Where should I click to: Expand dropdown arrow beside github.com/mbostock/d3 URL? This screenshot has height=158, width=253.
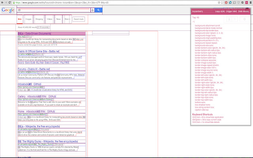43,87
